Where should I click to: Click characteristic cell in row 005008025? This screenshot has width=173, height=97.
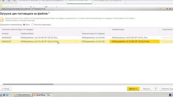167,38
